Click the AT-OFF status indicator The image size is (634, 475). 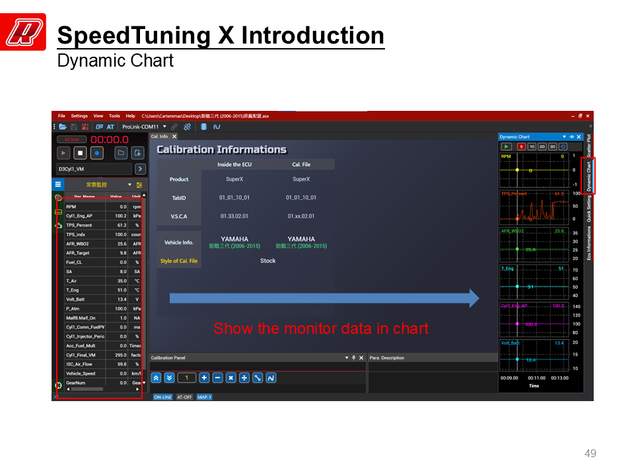pos(184,397)
